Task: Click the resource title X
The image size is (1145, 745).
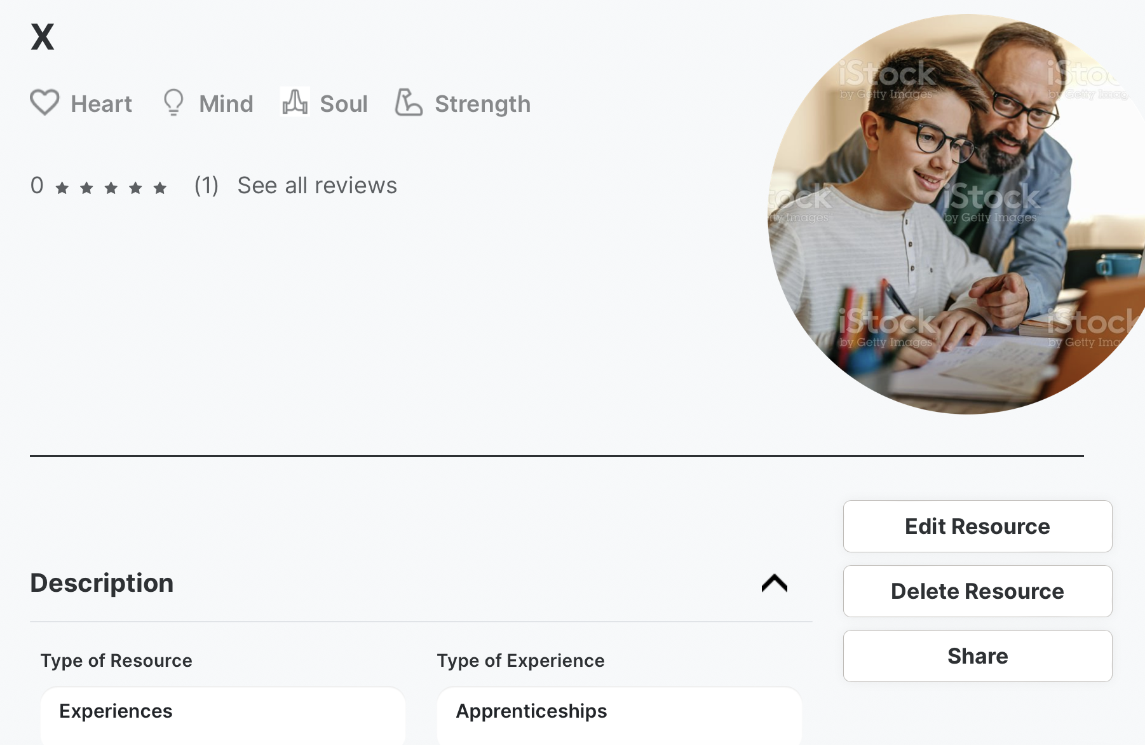Action: point(43,37)
